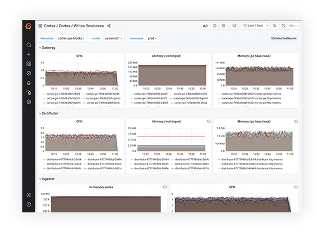This screenshot has width=324, height=233.
Task: Collapse the Gateway row
Action: click(x=47, y=48)
